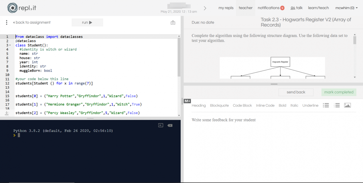
Task: Click the '@dataclass' decorator line
Action: tap(26, 41)
